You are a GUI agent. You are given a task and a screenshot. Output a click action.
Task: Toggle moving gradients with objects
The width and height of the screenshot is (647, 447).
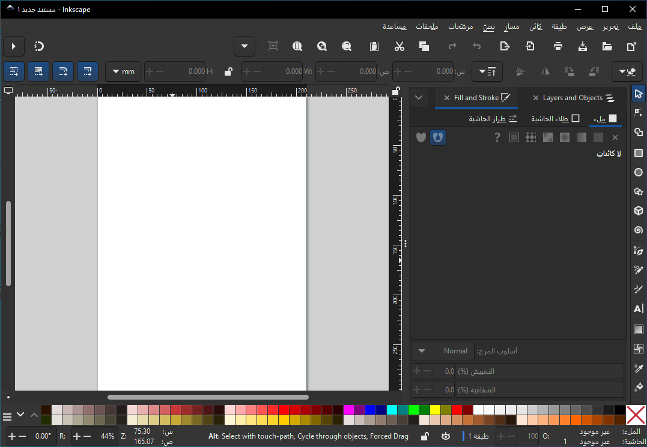38,71
